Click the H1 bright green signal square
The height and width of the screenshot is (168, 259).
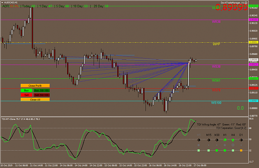point(225,151)
